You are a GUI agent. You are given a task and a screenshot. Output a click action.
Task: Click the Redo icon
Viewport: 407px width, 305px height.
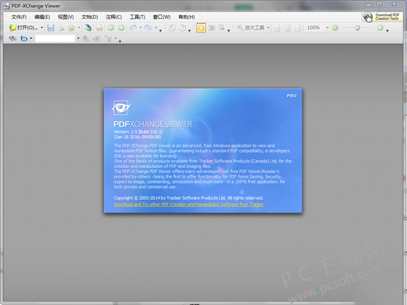pos(149,28)
